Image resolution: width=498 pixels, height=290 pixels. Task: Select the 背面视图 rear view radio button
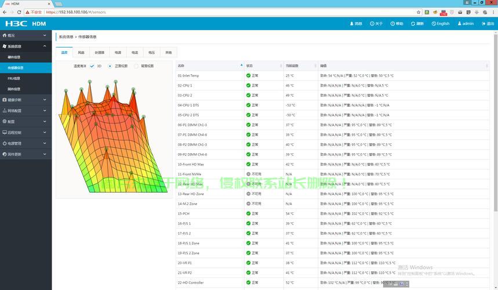136,66
